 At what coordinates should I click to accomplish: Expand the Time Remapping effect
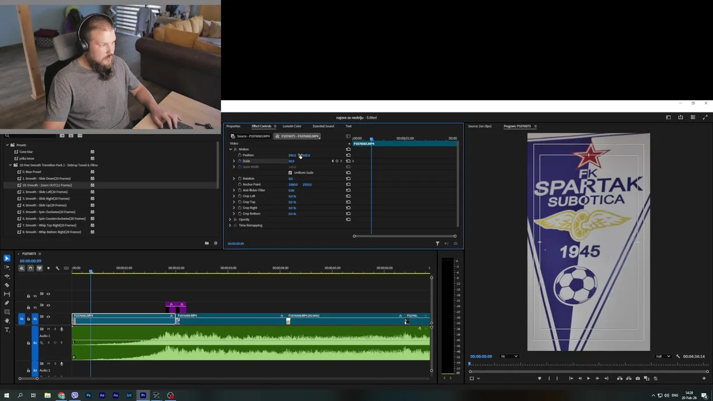(x=230, y=226)
